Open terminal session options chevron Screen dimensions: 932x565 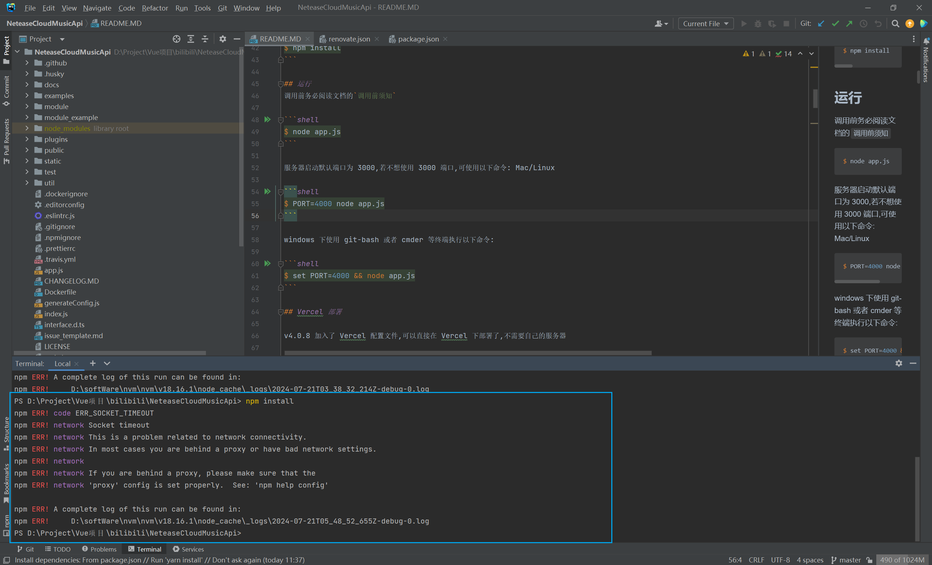click(107, 363)
